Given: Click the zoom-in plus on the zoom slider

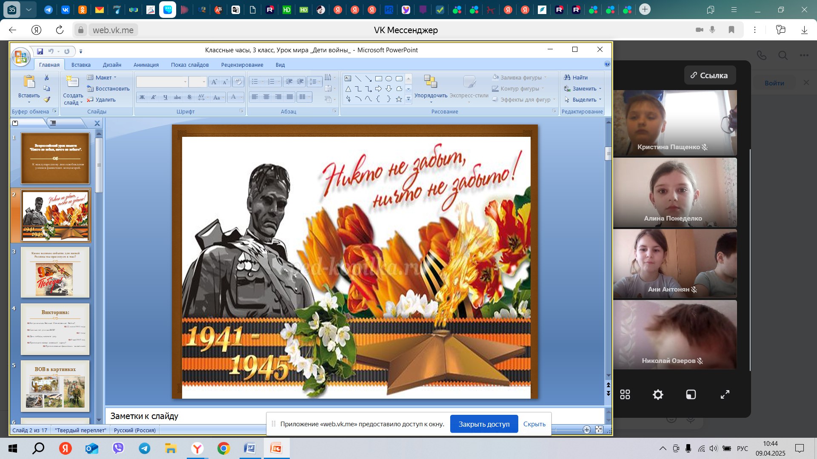Looking at the screenshot, I should 587,430.
